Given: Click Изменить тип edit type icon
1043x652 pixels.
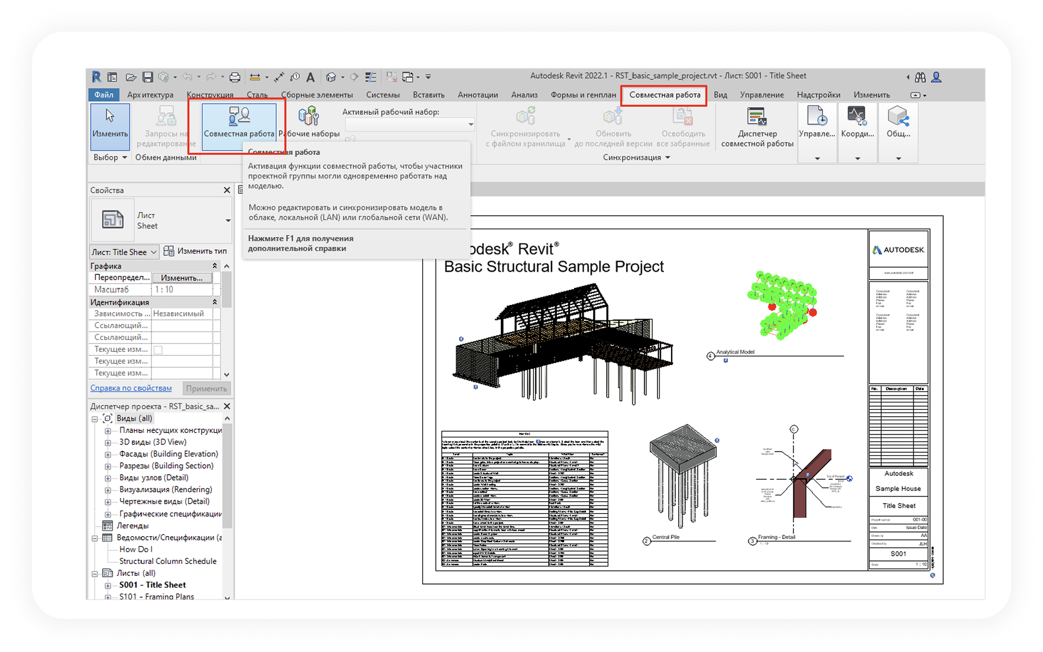Looking at the screenshot, I should point(169,251).
